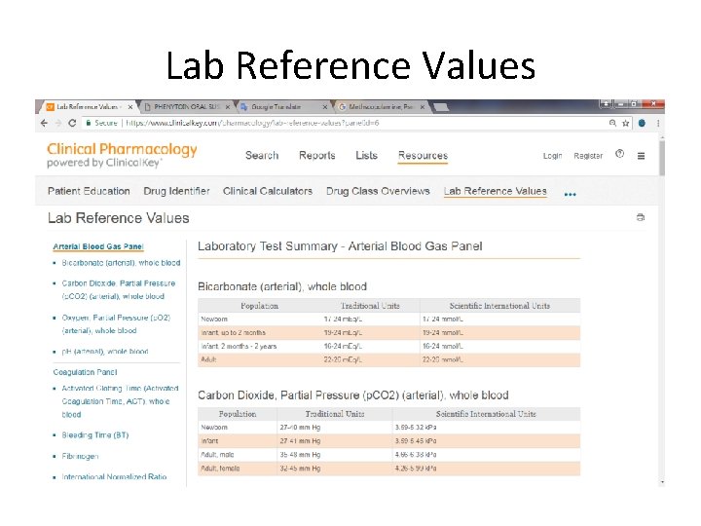Switch to the PHENYTOIN ORAL SUS tab
701x526 pixels.
(x=187, y=107)
